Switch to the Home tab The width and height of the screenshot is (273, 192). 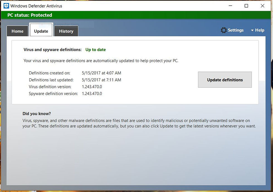point(17,31)
